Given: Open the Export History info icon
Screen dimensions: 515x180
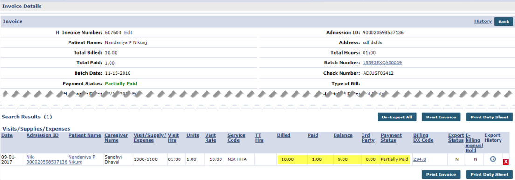Looking at the screenshot, I should pyautogui.click(x=493, y=159).
